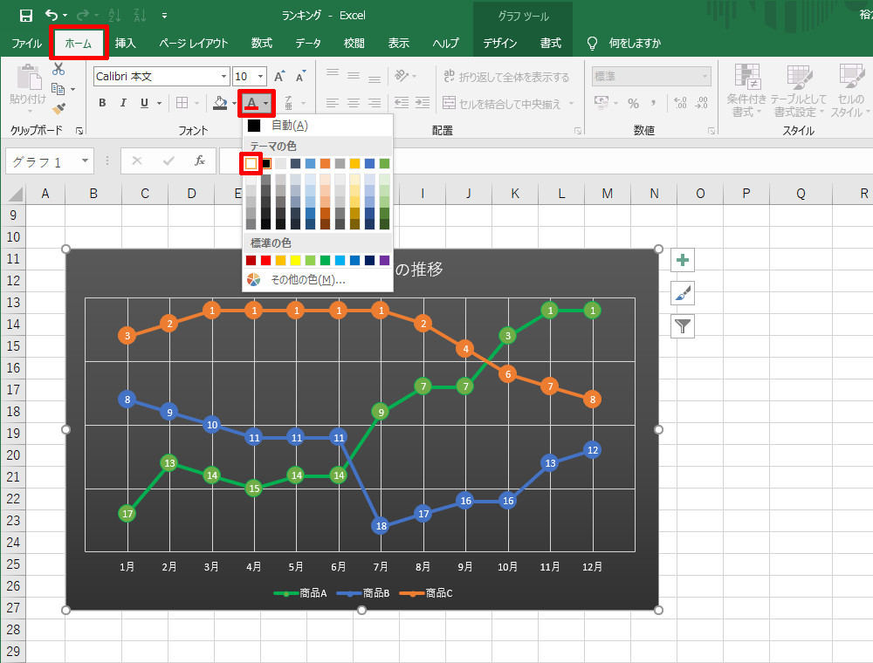Image resolution: width=873 pixels, height=663 pixels.
Task: Decrease the indent level
Action: [402, 103]
